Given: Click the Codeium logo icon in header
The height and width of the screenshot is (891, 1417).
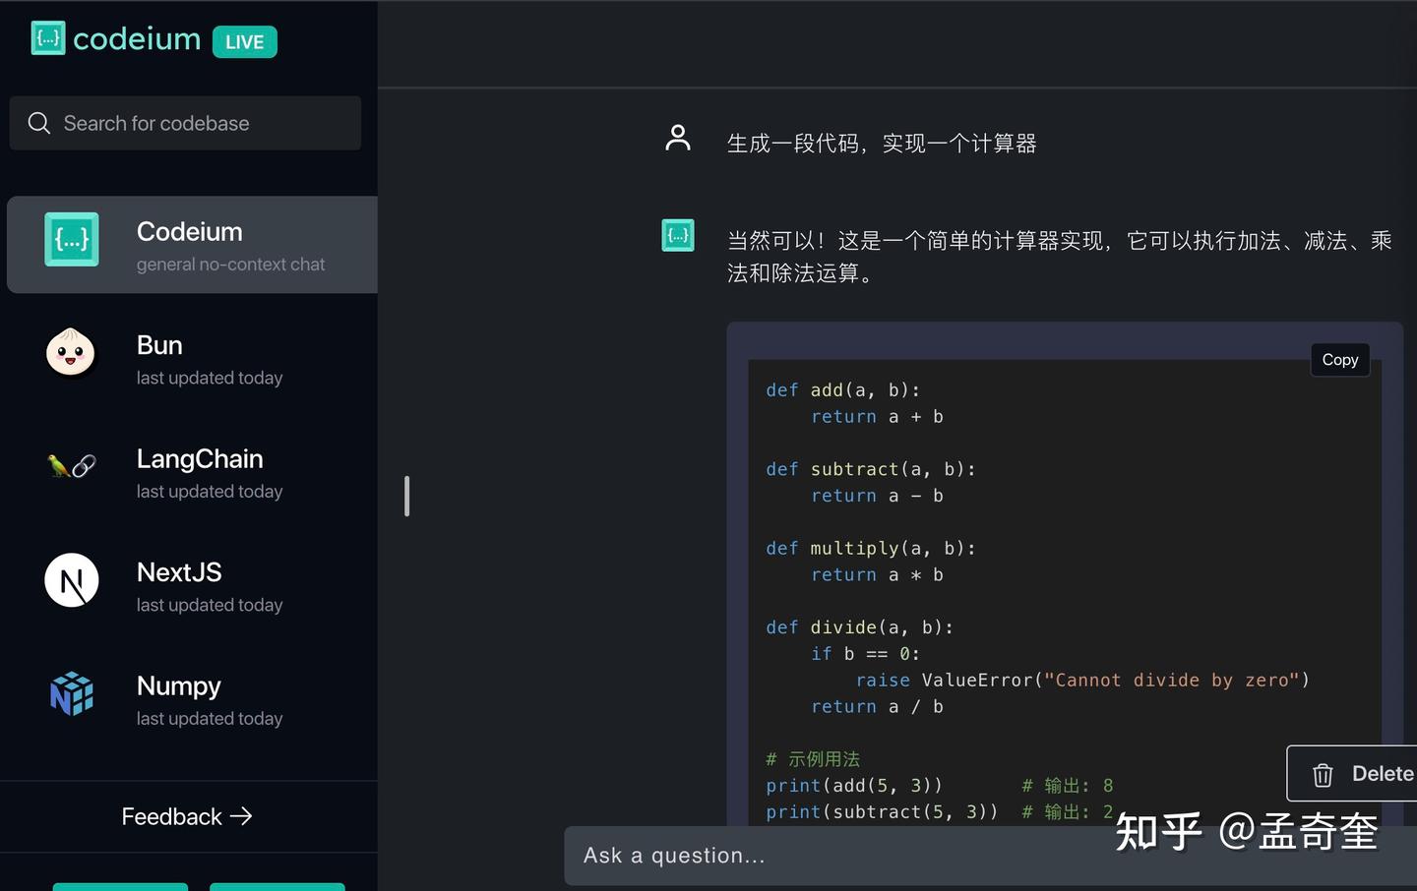Looking at the screenshot, I should tap(48, 38).
